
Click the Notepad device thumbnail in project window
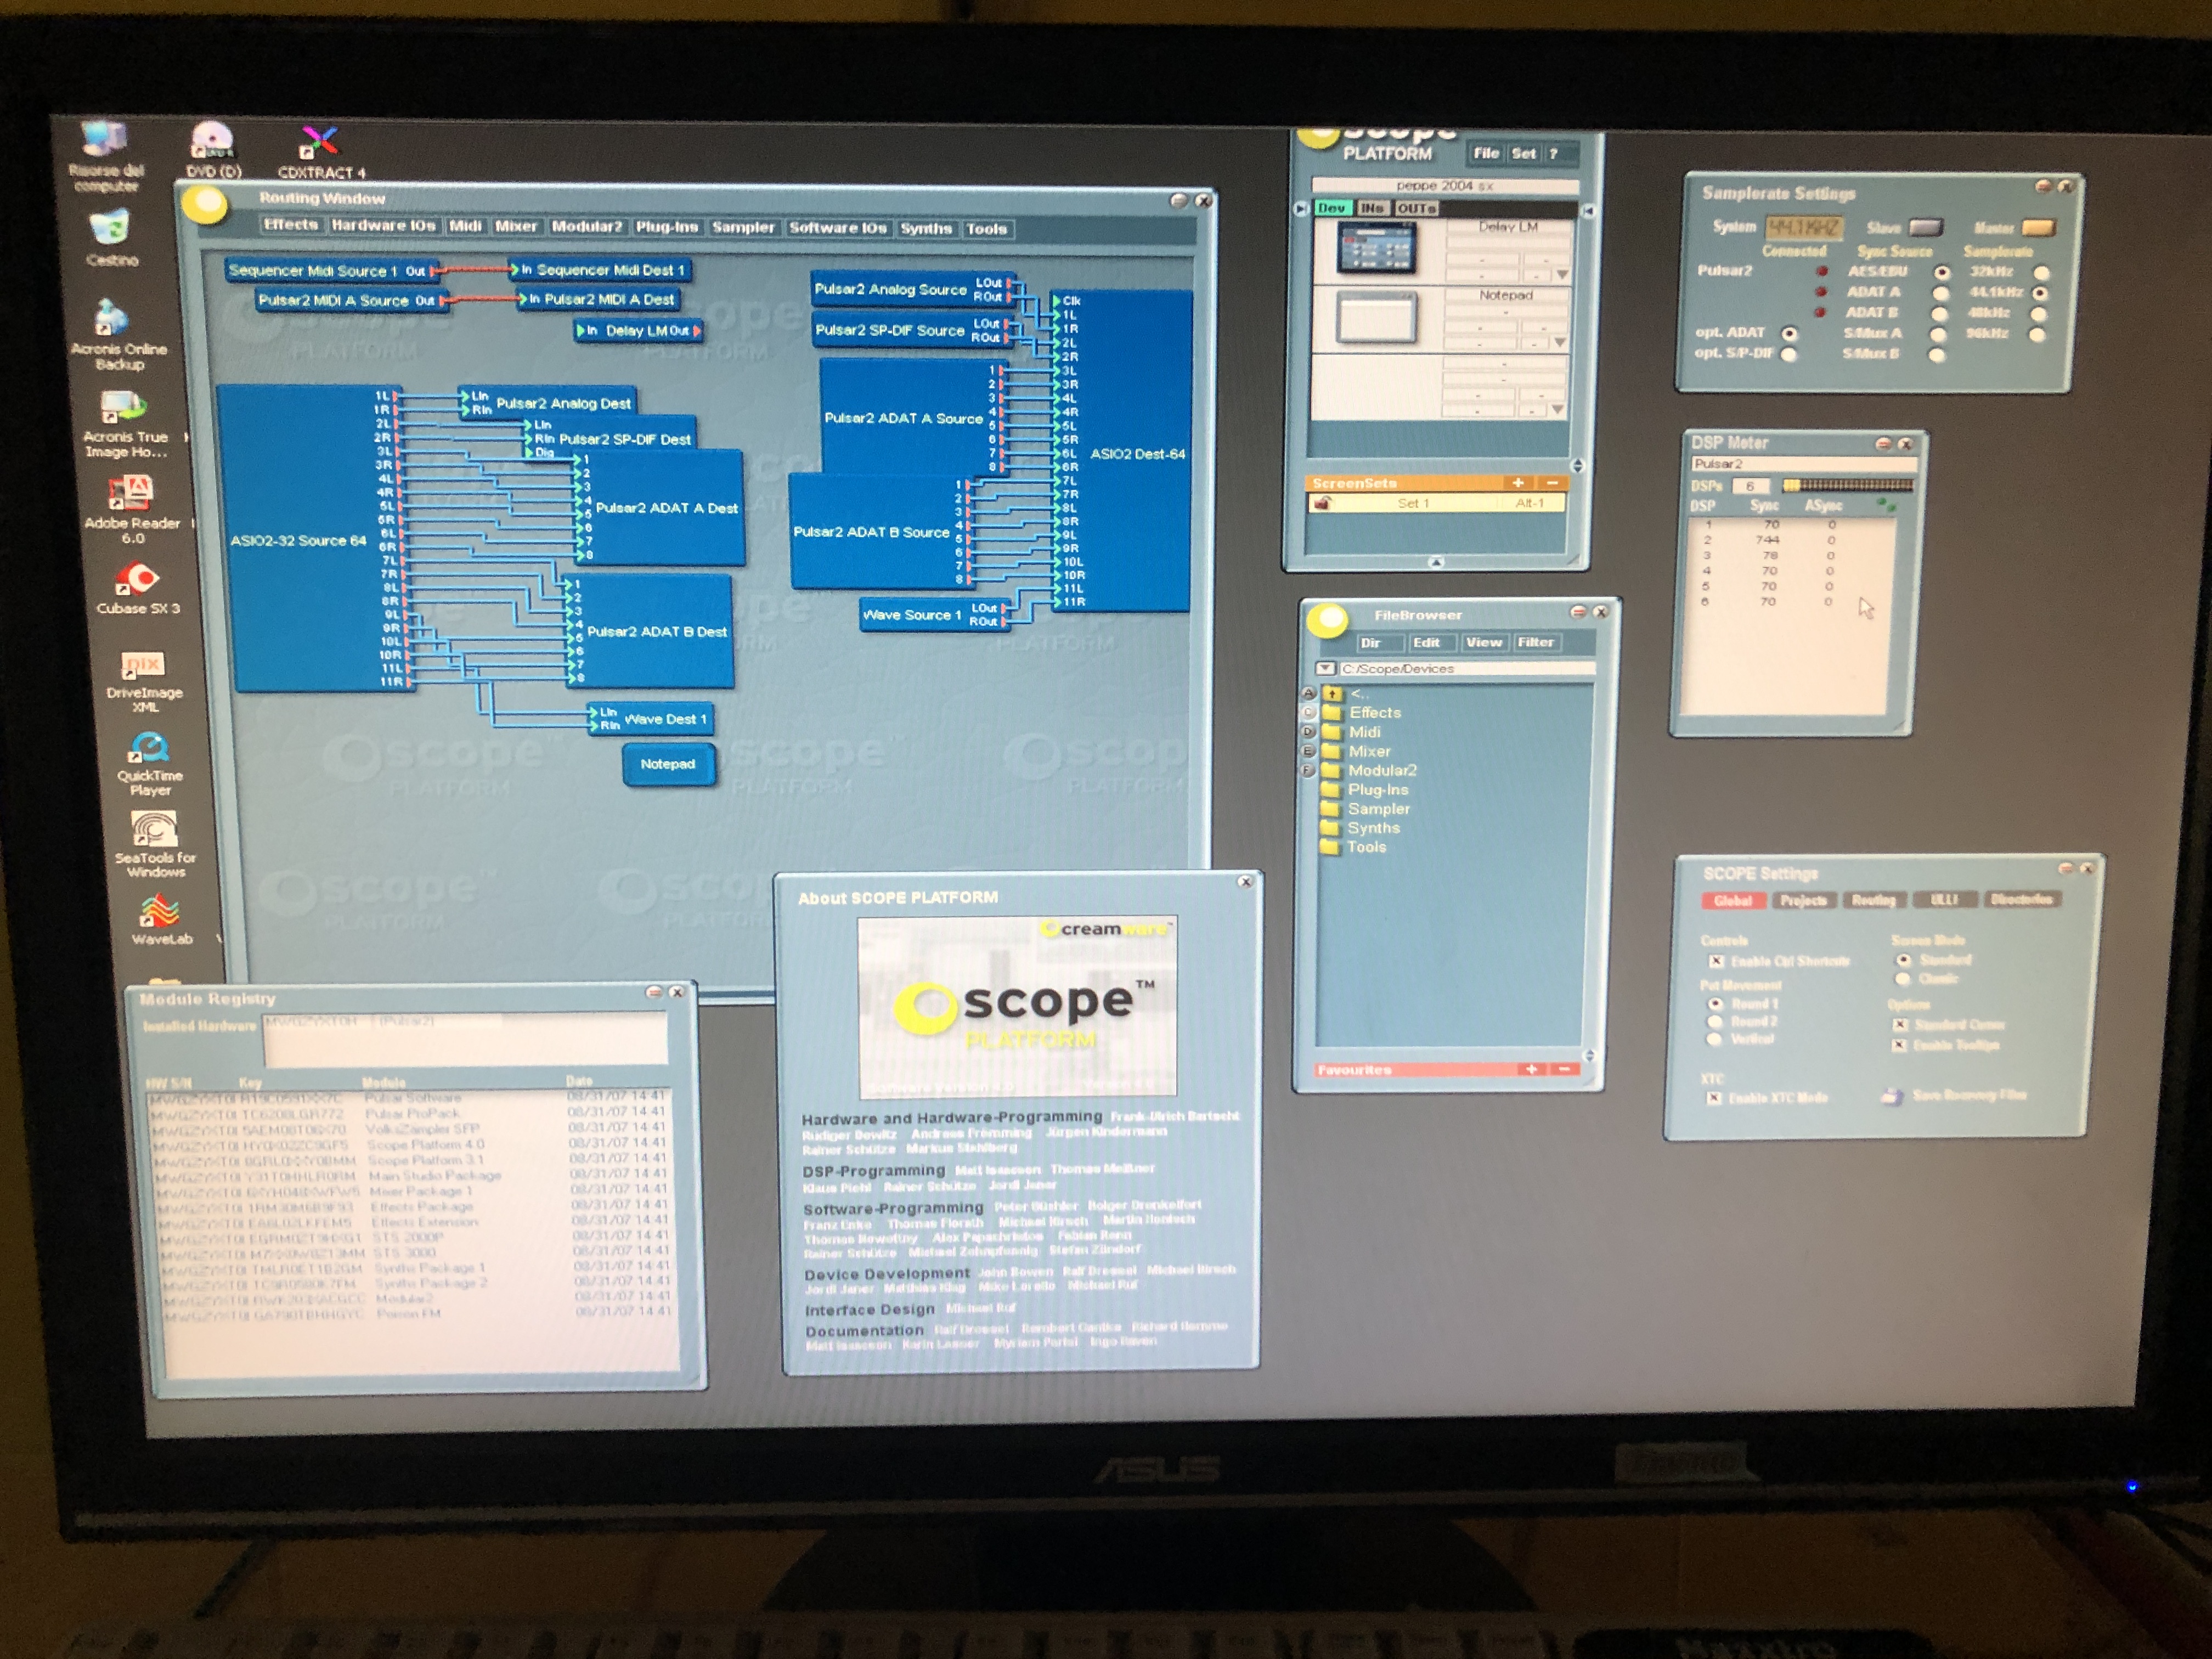point(1377,318)
